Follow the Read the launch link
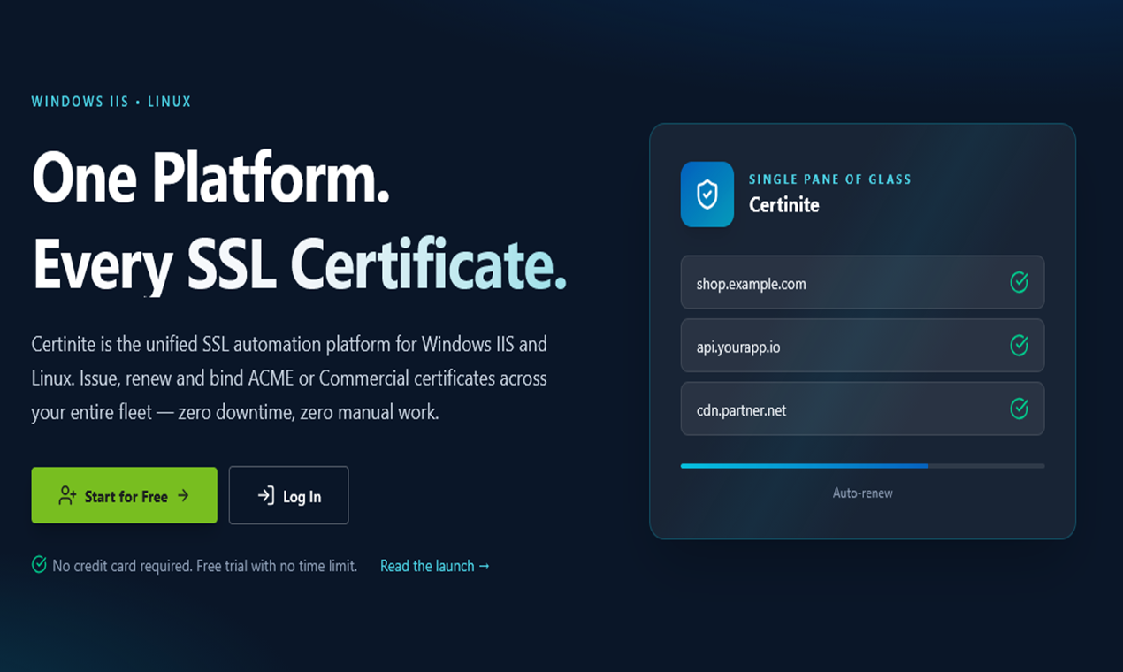The height and width of the screenshot is (672, 1123). pyautogui.click(x=434, y=566)
